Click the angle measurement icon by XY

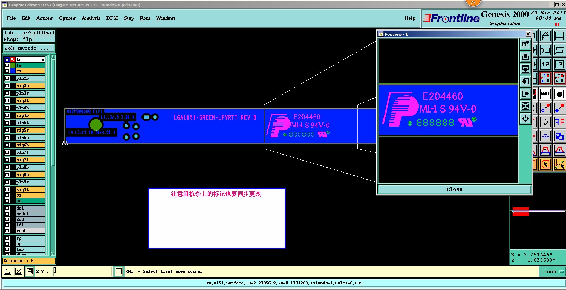[x=18, y=271]
